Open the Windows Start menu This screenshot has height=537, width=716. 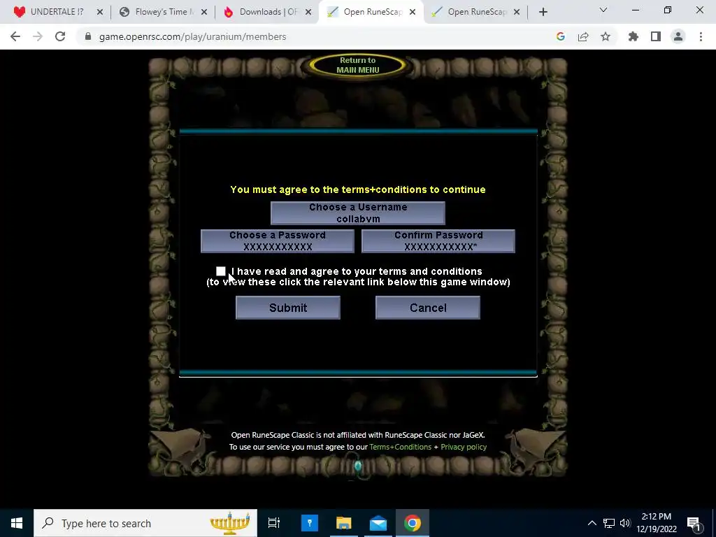tap(17, 523)
